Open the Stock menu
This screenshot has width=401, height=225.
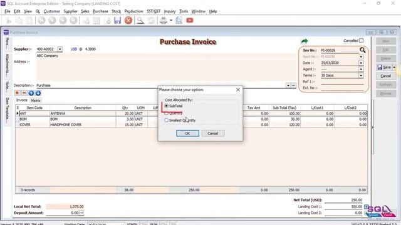tap(116, 11)
